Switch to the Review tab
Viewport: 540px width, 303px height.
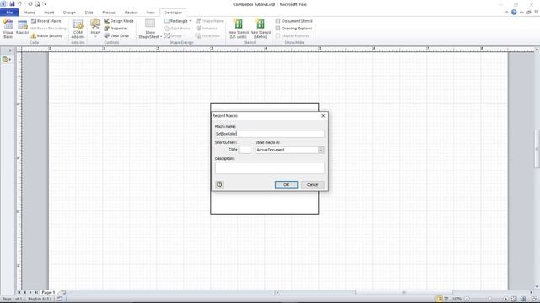point(131,13)
